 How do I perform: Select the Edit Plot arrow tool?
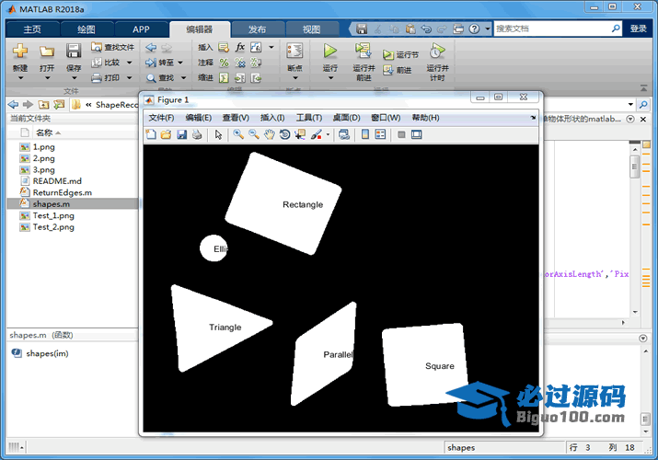[x=218, y=134]
